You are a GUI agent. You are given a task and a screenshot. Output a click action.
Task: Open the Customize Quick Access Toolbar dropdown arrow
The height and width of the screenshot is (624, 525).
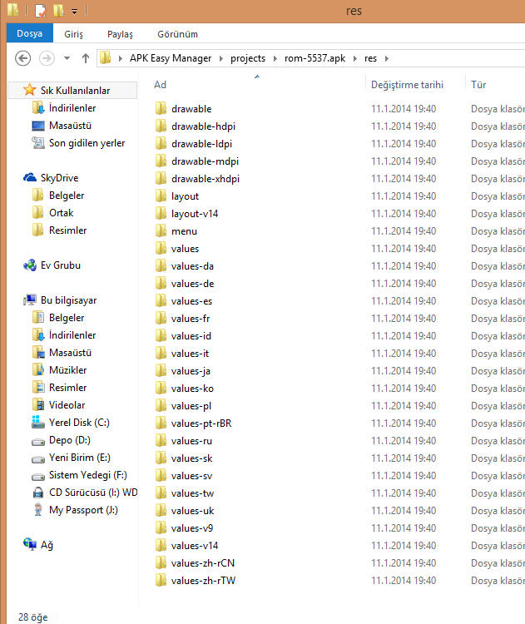tap(74, 12)
